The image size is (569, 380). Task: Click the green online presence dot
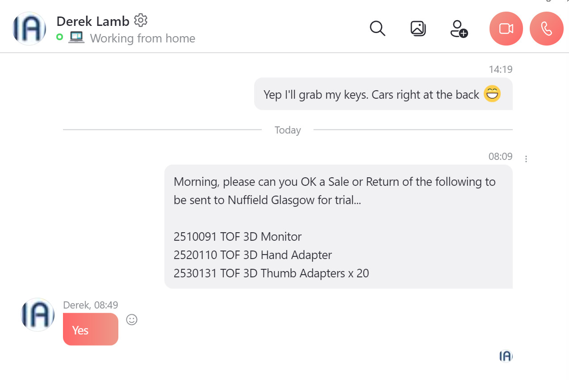(x=59, y=37)
